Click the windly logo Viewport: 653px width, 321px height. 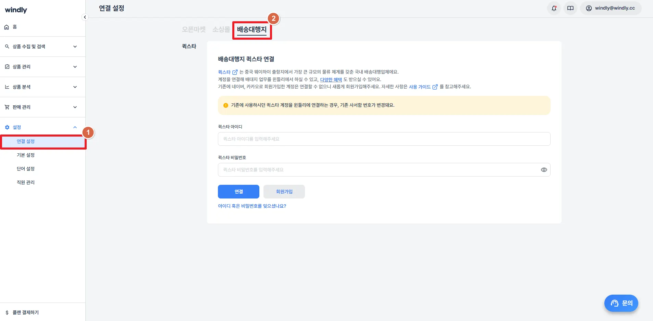point(16,10)
